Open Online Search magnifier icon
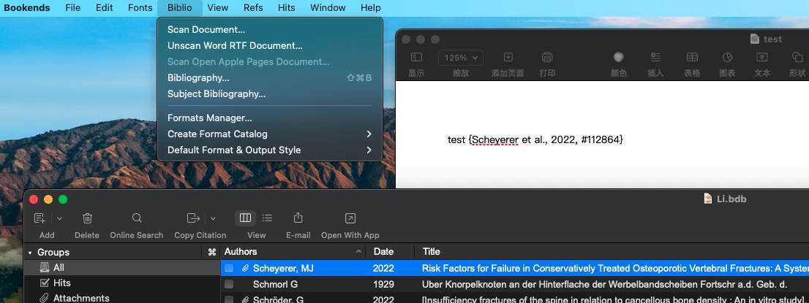 [137, 218]
